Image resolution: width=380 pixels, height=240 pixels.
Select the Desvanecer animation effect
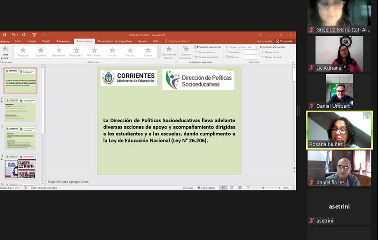[x=59, y=52]
